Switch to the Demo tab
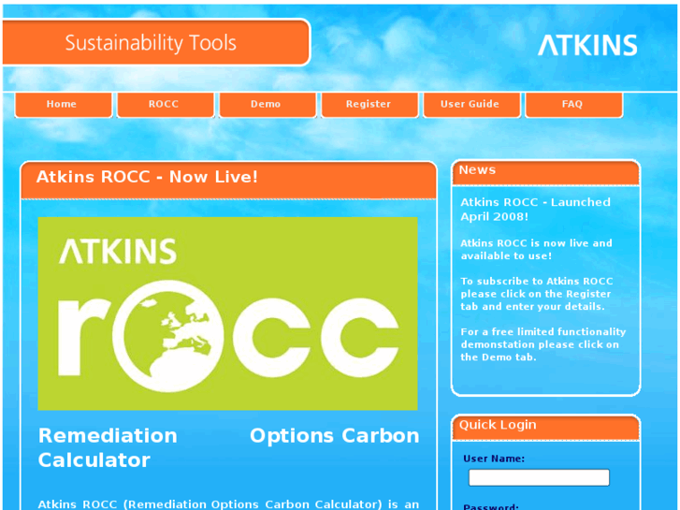 coord(268,105)
